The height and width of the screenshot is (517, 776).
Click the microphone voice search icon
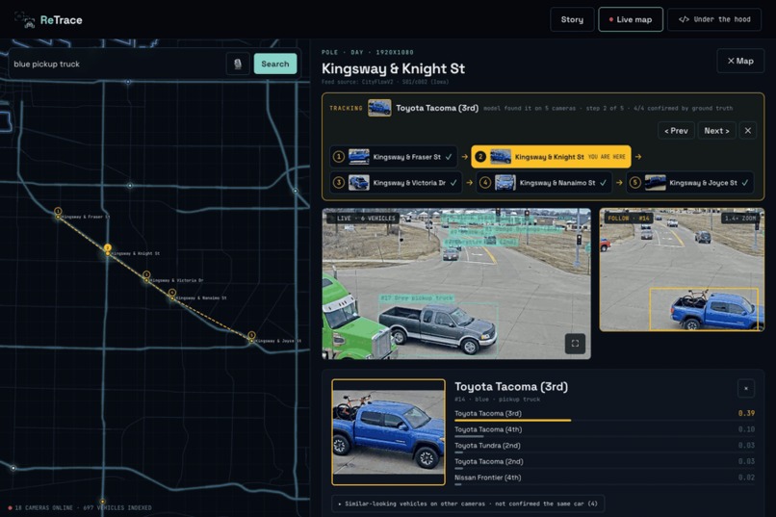(x=238, y=64)
